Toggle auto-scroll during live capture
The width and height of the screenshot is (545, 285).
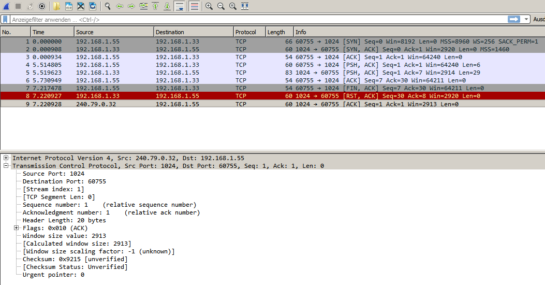[x=180, y=6]
